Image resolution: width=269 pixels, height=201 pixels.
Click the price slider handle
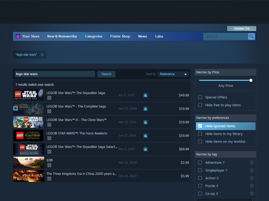251,80
